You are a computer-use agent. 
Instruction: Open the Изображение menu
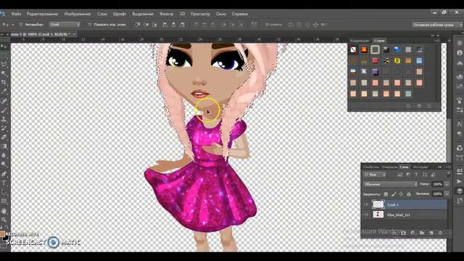click(78, 14)
